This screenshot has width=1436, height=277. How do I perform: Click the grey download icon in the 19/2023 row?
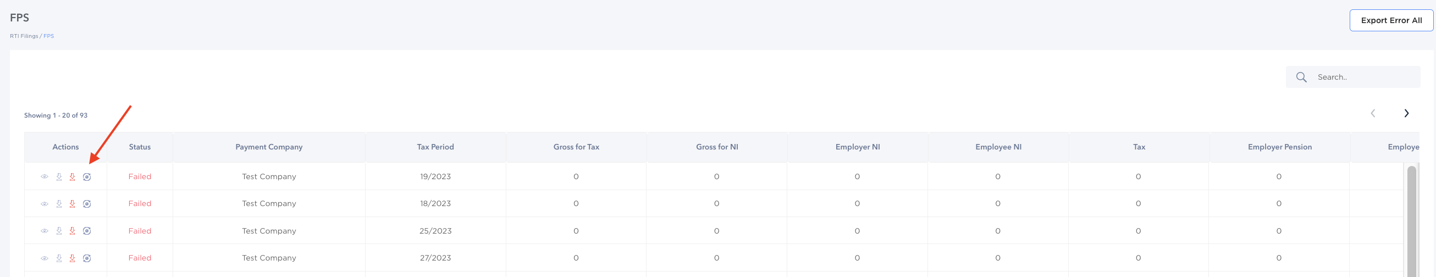pyautogui.click(x=59, y=176)
